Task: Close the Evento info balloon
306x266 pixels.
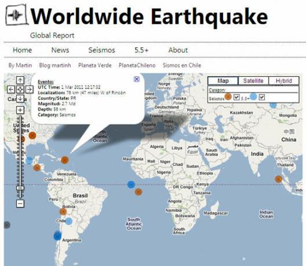Action: click(137, 79)
